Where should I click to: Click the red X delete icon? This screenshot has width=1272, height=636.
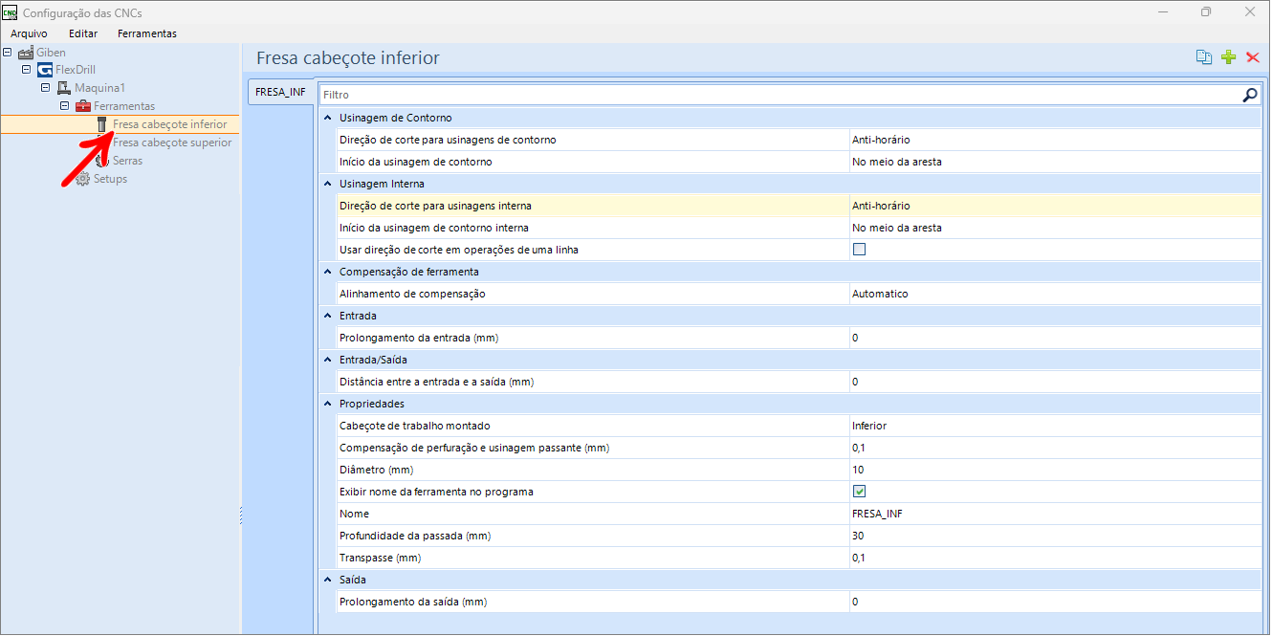pyautogui.click(x=1253, y=57)
